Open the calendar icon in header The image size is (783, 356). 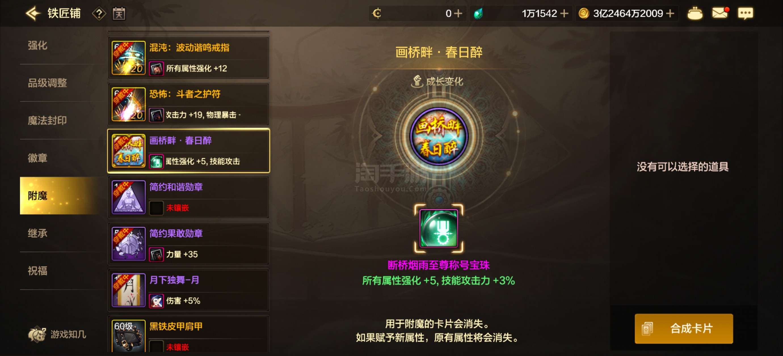click(119, 14)
